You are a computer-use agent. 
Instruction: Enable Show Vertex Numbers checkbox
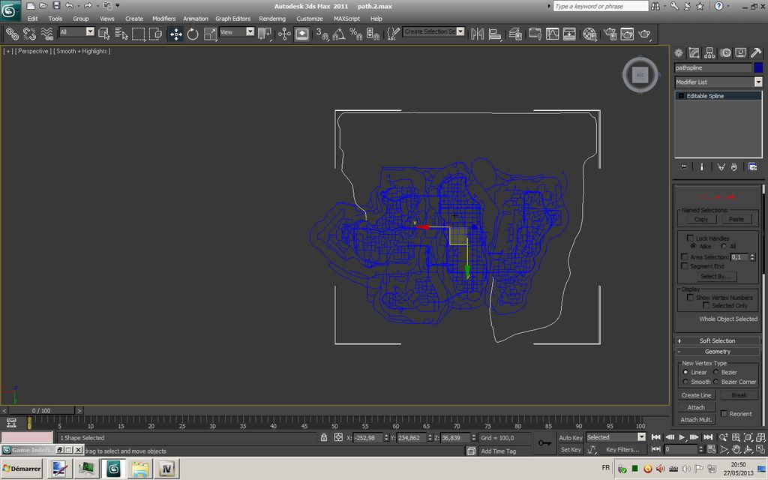click(690, 297)
